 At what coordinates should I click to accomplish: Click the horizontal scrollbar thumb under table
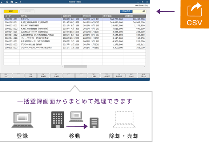point(76,66)
